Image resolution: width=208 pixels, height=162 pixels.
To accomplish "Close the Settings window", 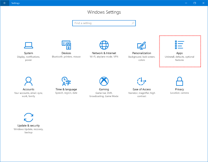I will [203, 3].
